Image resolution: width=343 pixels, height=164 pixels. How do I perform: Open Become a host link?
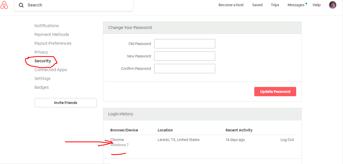point(231,5)
